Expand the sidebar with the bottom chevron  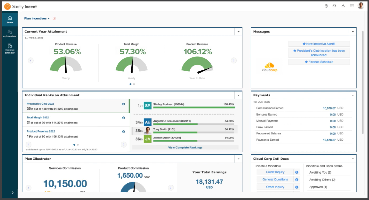[x=12, y=193]
